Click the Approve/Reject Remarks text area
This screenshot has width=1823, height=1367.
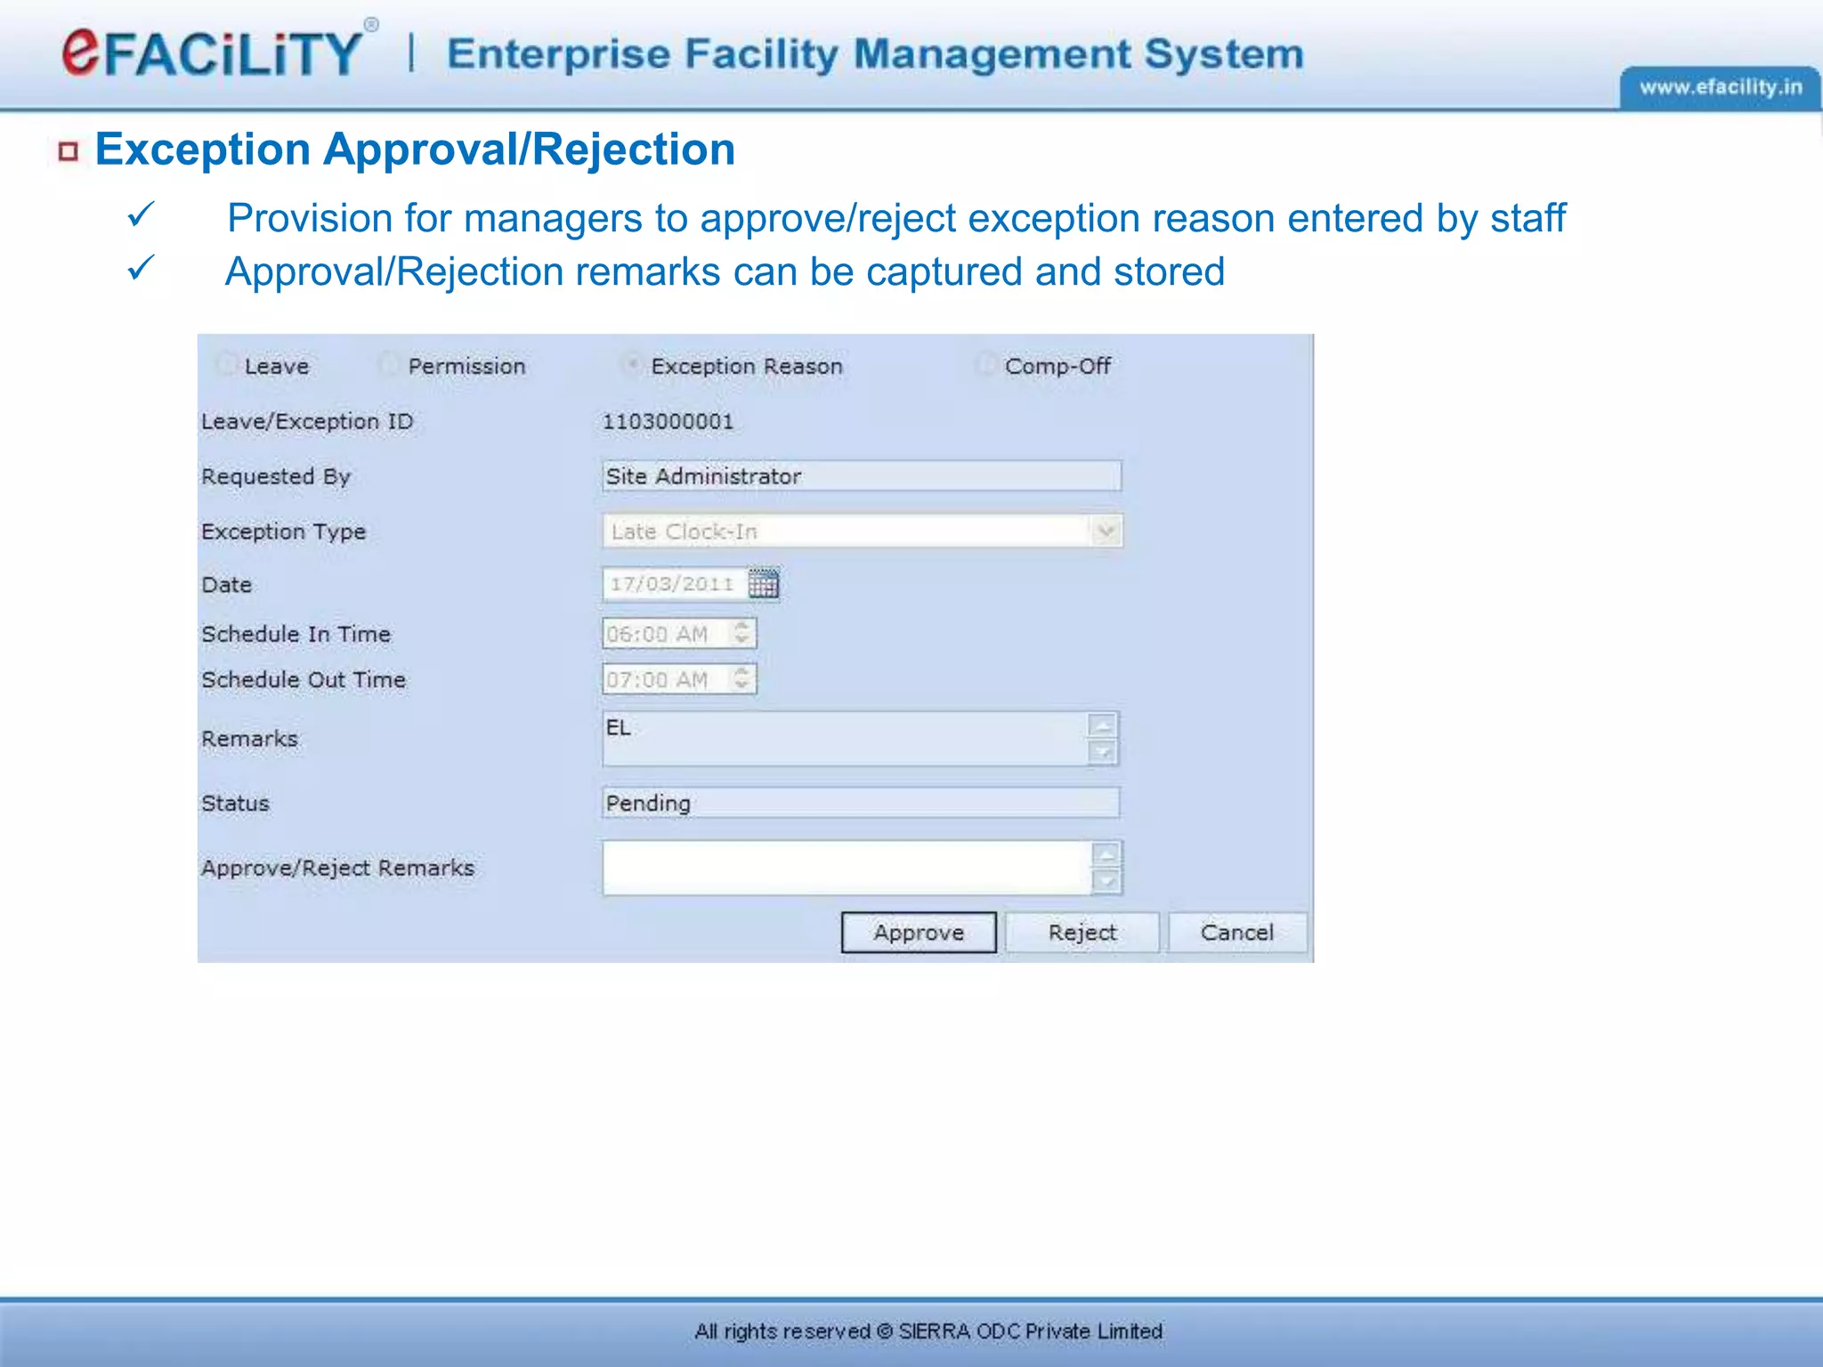(847, 868)
